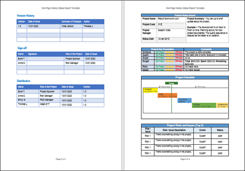The width and height of the screenshot is (245, 171).
Task: Click the 'Project Schedule' section header
Action: tap(185, 77)
